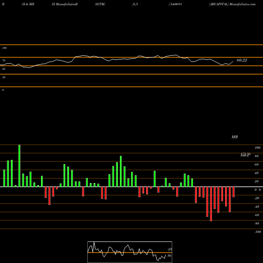Click the 'SI MunafaSutraR' header text
This screenshot has width=263, height=263.
(x=65, y=4)
